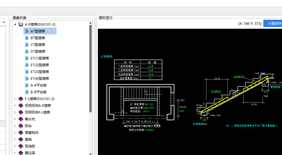Expand the 零星构件 tree node

pos(15,133)
